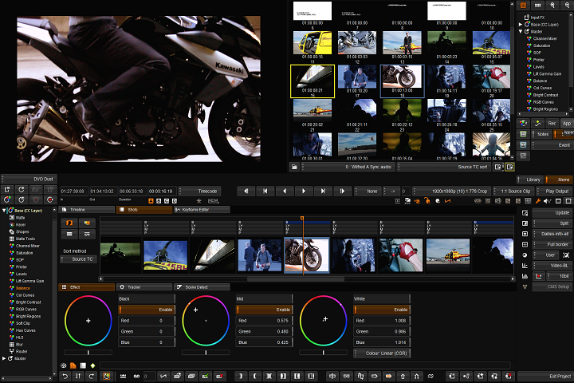Toggle Enable for the White balance

tap(382, 309)
